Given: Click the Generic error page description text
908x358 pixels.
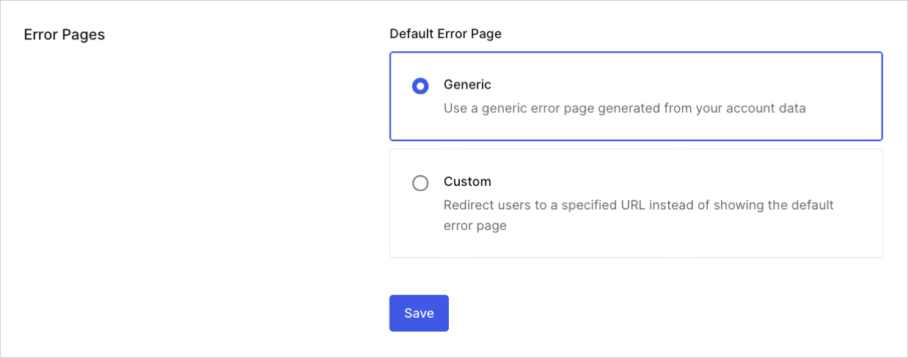Looking at the screenshot, I should coord(625,108).
